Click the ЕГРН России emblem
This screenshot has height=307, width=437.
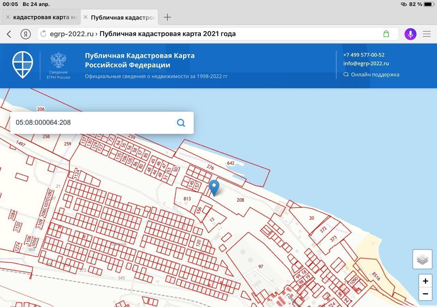[58, 65]
